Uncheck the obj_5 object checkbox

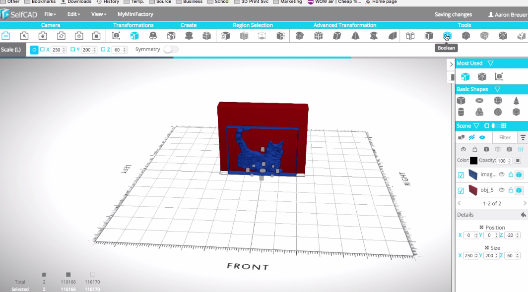pos(461,191)
